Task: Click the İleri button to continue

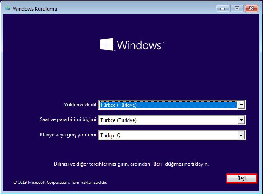Action: coord(241,178)
